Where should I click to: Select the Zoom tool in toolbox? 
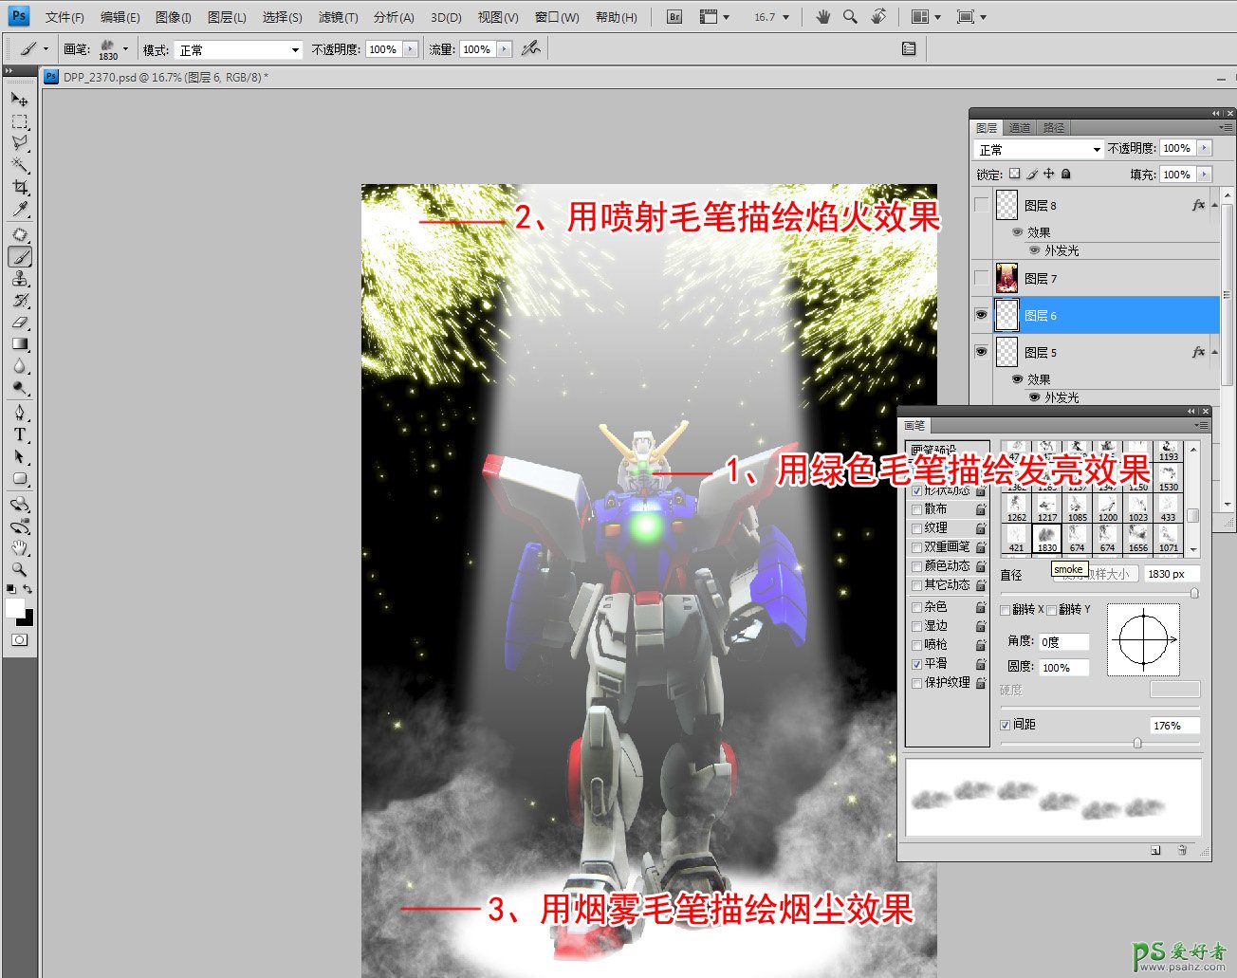pos(19,569)
